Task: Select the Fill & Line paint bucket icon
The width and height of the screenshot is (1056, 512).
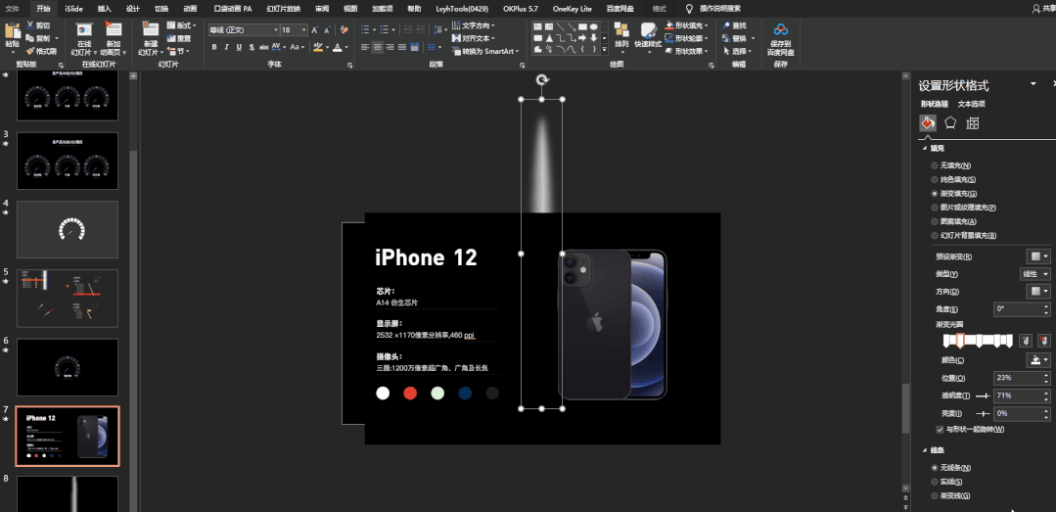Action: tap(928, 122)
